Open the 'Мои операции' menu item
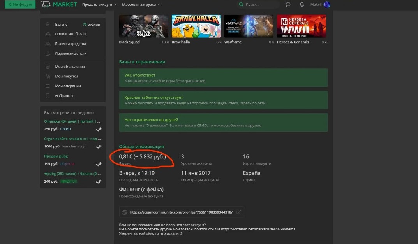Viewport: 418px width, 244px height. click(x=68, y=86)
